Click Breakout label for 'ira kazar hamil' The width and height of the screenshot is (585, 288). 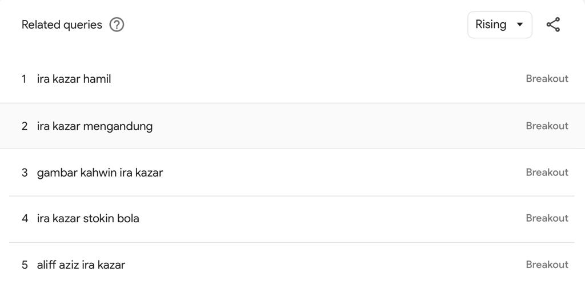pos(547,79)
